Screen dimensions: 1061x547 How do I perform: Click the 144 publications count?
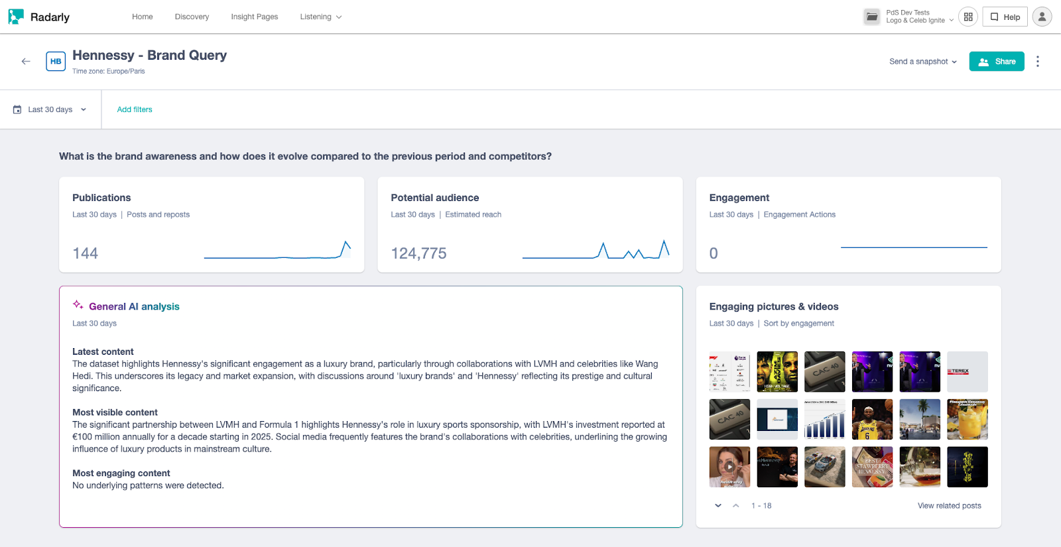pyautogui.click(x=85, y=253)
